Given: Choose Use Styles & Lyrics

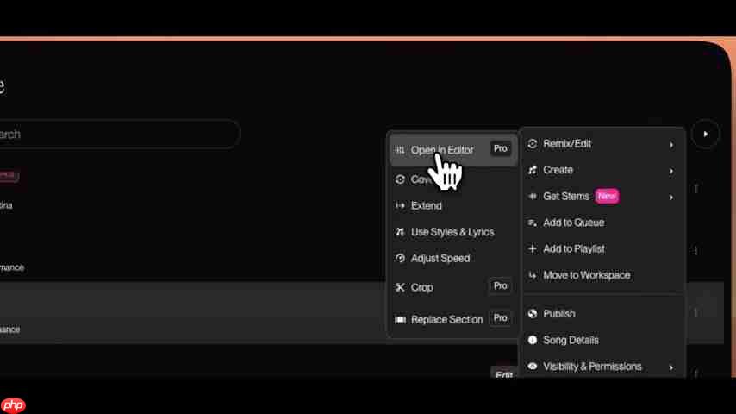Looking at the screenshot, I should pyautogui.click(x=453, y=232).
